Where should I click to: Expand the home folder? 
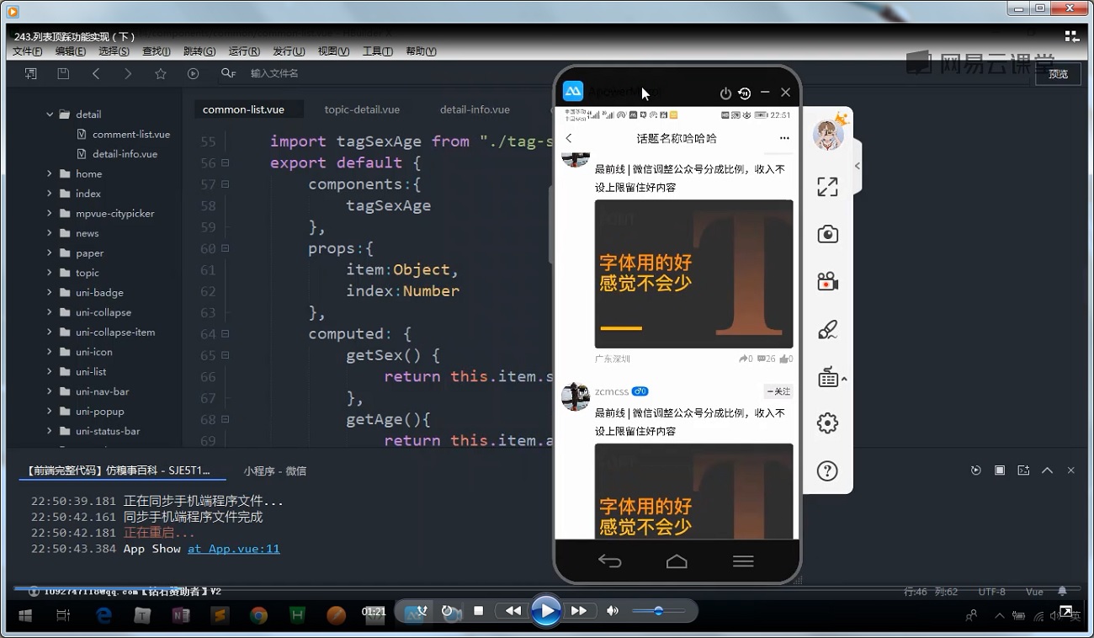pyautogui.click(x=50, y=174)
